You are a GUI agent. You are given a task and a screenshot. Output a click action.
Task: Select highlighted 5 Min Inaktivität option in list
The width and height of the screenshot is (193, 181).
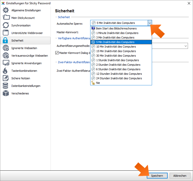pos(121,42)
